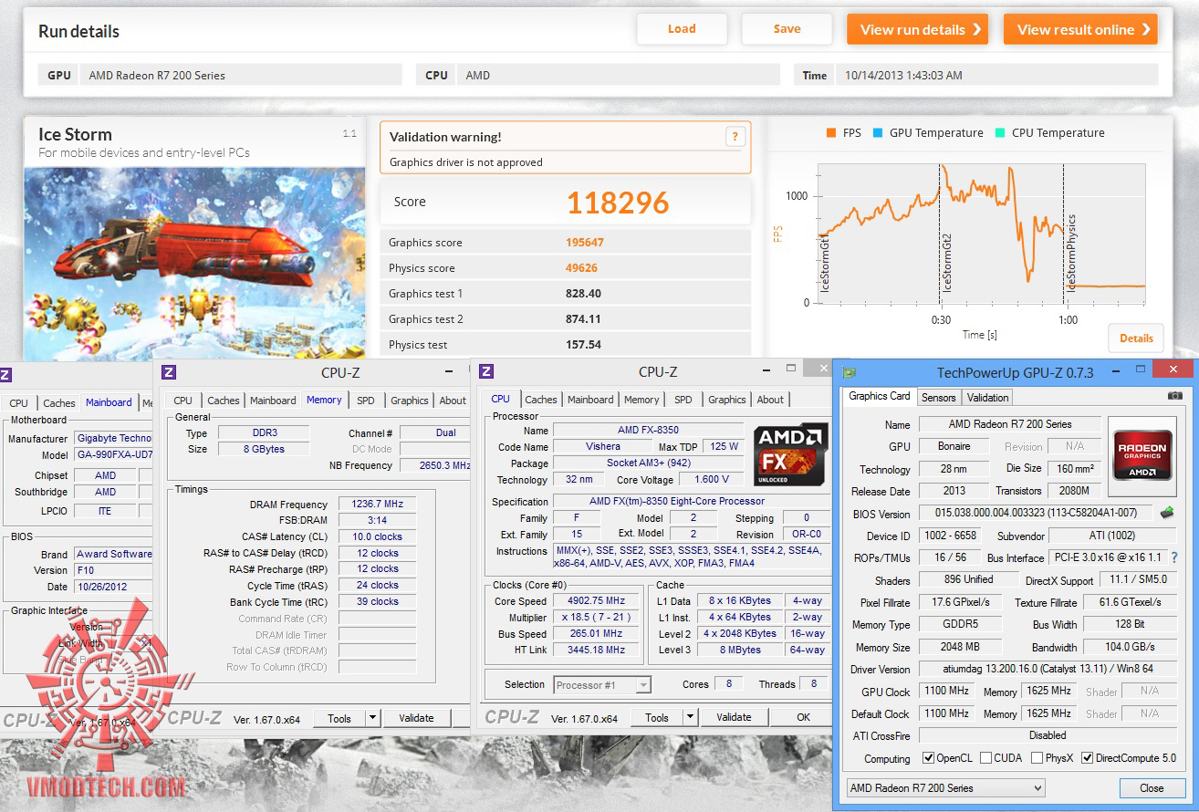Click the teal CPU Temperature legend swatch
The height and width of the screenshot is (812, 1199).
999,133
